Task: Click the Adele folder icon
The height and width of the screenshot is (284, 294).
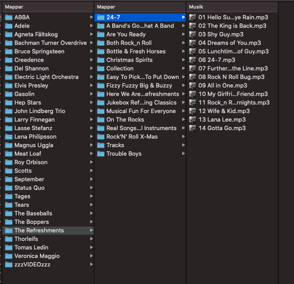Action: [x=9, y=26]
